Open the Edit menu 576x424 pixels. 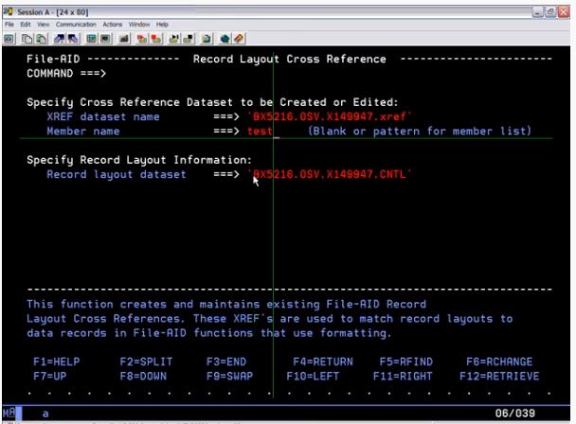26,25
